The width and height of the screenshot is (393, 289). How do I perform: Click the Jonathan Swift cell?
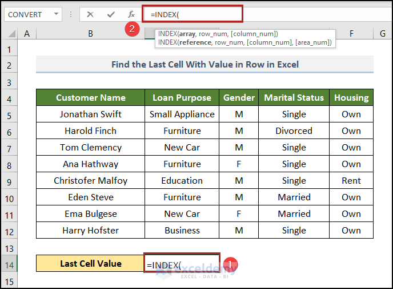point(90,114)
